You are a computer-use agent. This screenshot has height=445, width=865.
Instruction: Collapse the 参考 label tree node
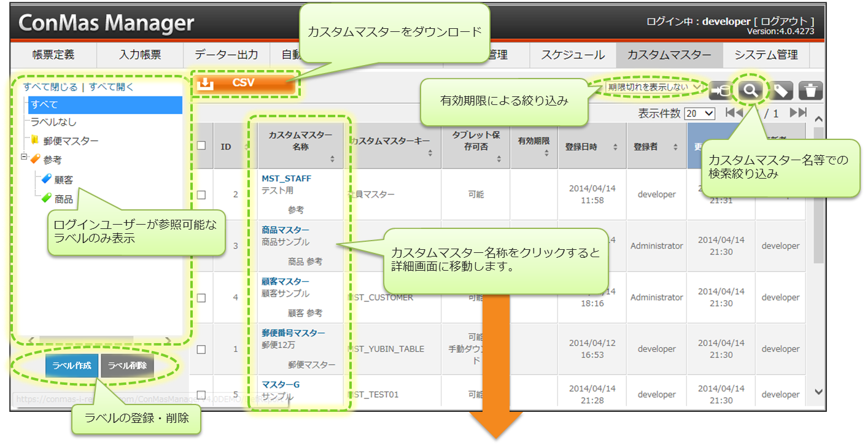point(24,158)
